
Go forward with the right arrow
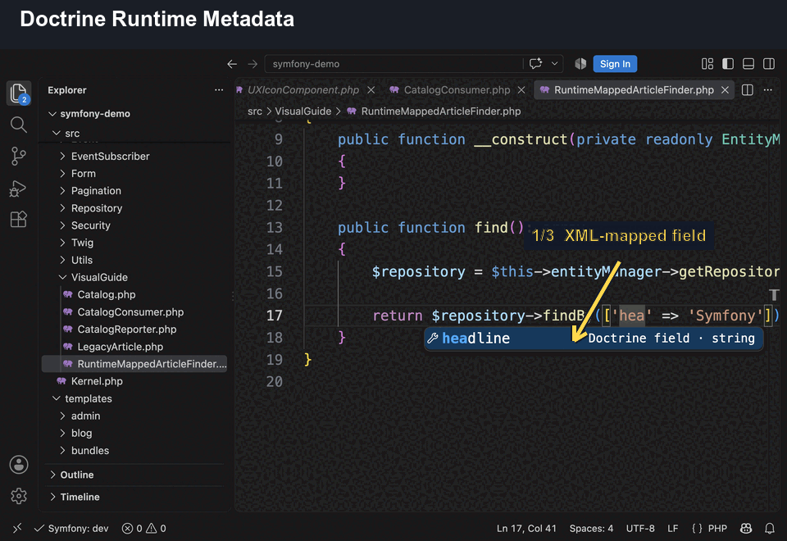tap(252, 64)
